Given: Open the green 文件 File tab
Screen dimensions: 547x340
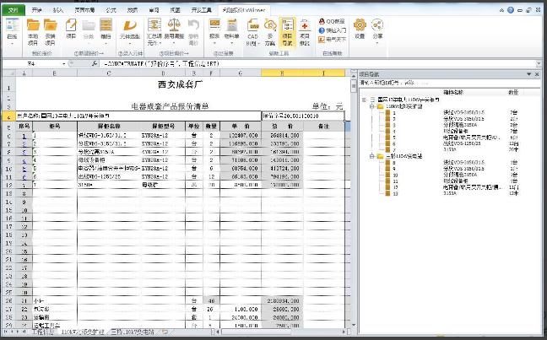Looking at the screenshot, I should 13,10.
